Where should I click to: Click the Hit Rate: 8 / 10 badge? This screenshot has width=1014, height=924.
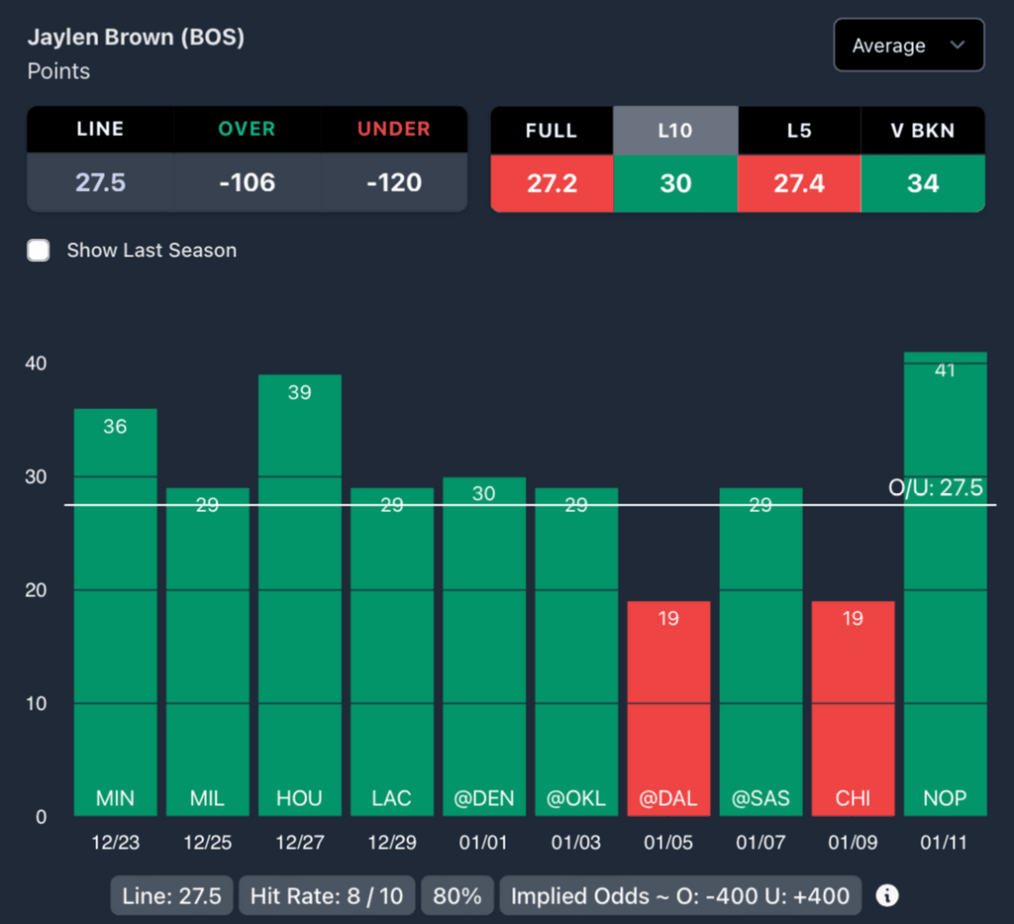tap(327, 895)
